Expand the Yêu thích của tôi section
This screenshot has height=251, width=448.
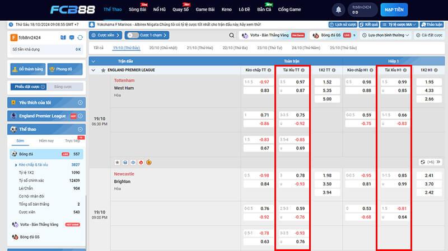point(81,103)
